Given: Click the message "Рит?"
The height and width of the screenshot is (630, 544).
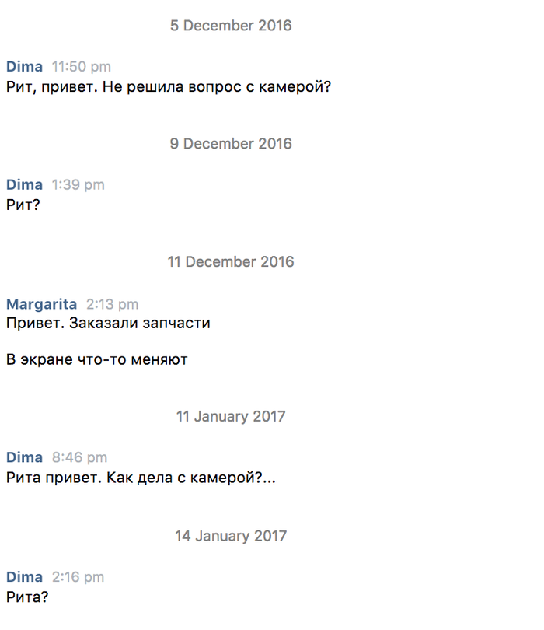Looking at the screenshot, I should pyautogui.click(x=23, y=205).
